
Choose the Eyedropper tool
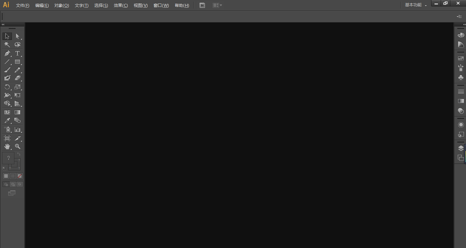7,120
